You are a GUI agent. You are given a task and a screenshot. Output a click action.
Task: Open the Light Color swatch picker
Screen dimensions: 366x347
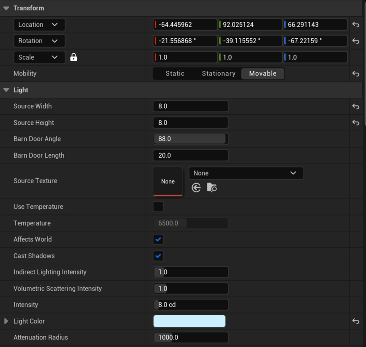click(x=189, y=321)
